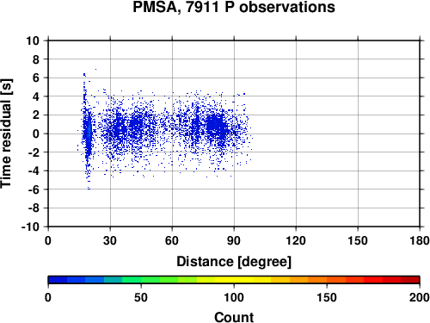
Task: Click y-axis tick label '8'
Action: 36,59
